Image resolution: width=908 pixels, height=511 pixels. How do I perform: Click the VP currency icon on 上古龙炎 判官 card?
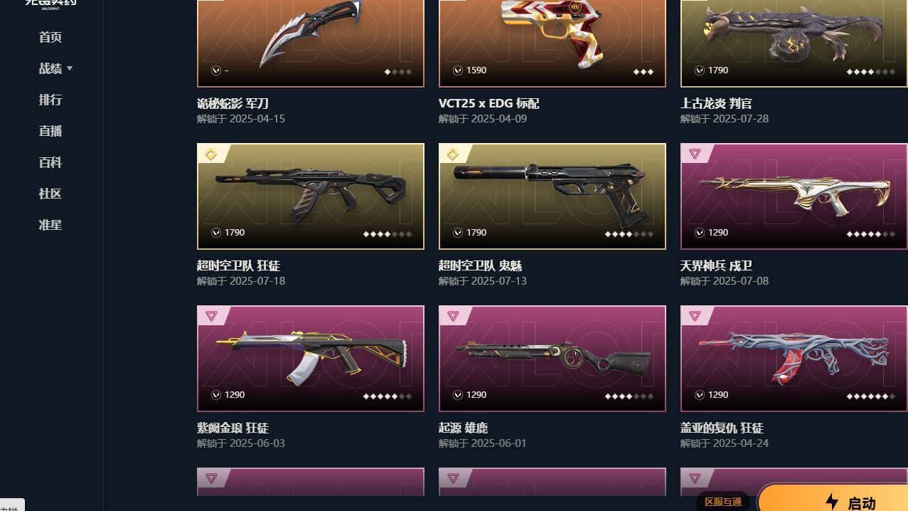point(700,70)
